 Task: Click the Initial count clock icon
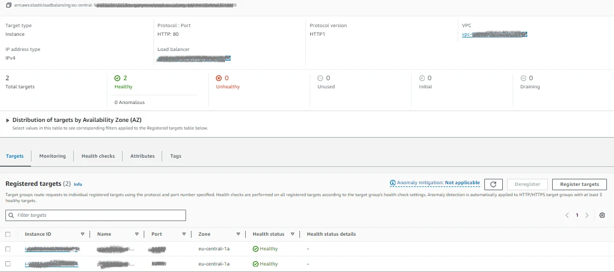pos(422,78)
